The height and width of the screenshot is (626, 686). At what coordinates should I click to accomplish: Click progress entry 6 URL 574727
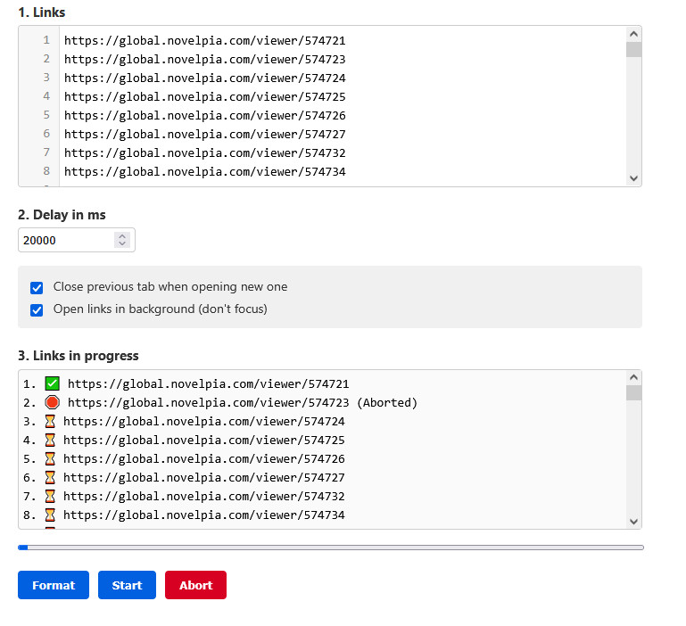pyautogui.click(x=204, y=478)
